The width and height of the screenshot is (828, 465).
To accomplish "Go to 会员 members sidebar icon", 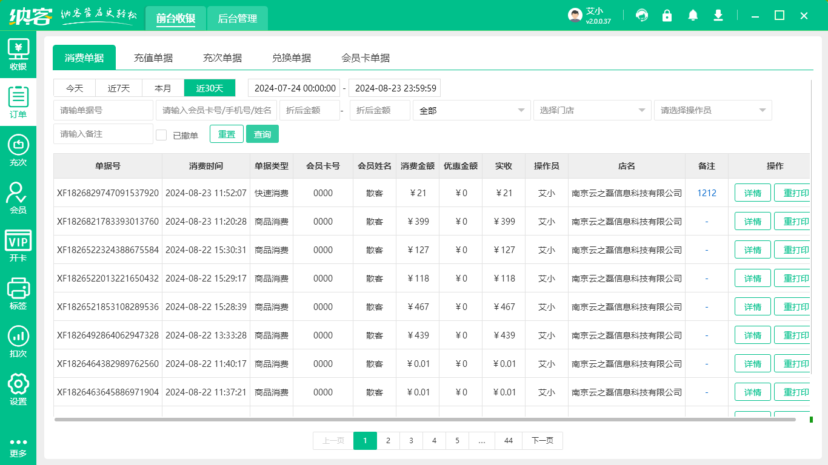I will 18,199.
